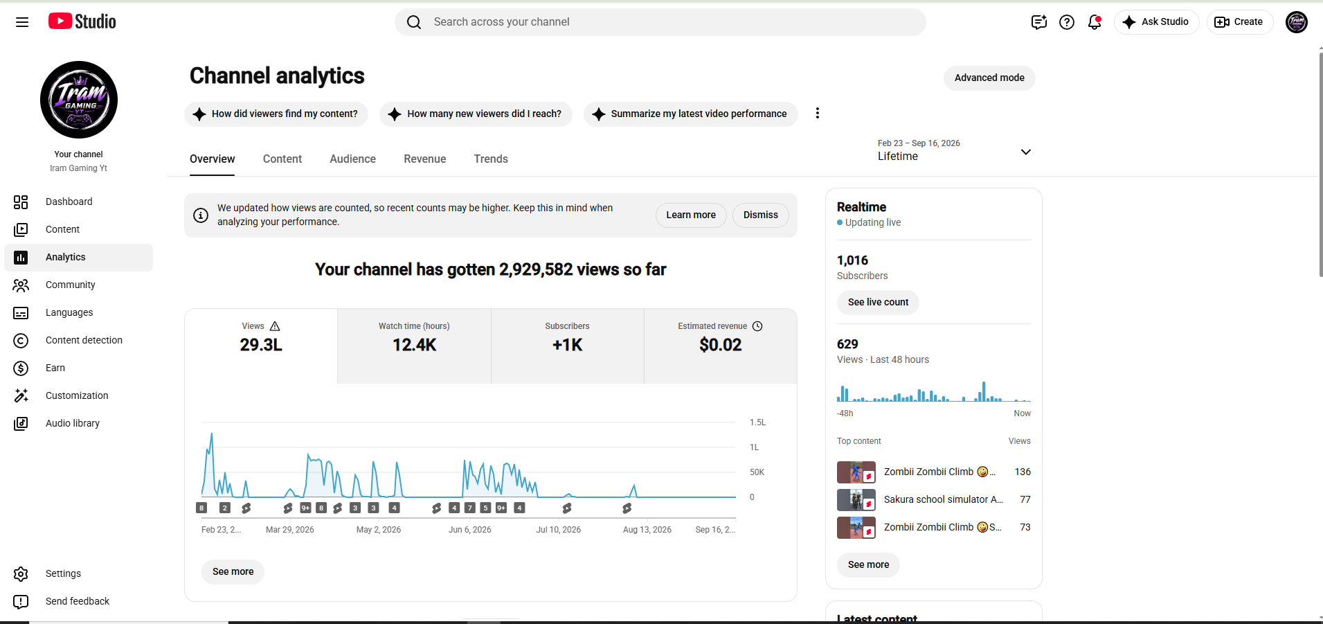Open the feedback comment icon in the header
The image size is (1323, 624).
pos(1039,22)
